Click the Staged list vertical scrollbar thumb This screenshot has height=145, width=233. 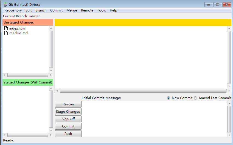coord(51,109)
